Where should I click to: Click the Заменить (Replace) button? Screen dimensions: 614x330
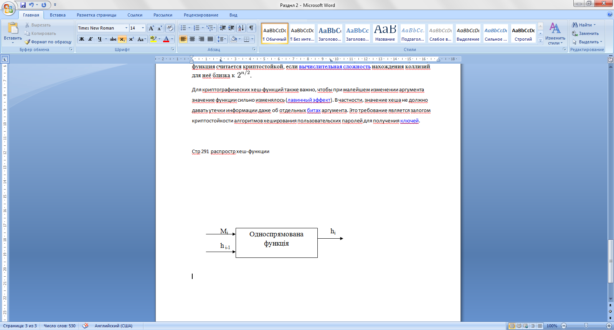tap(586, 33)
